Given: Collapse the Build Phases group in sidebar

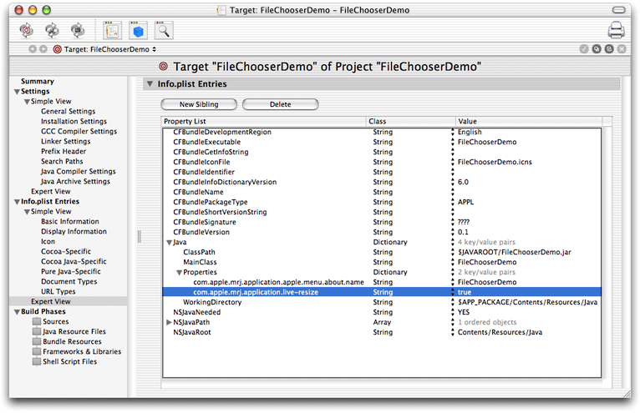Looking at the screenshot, I should tap(18, 312).
